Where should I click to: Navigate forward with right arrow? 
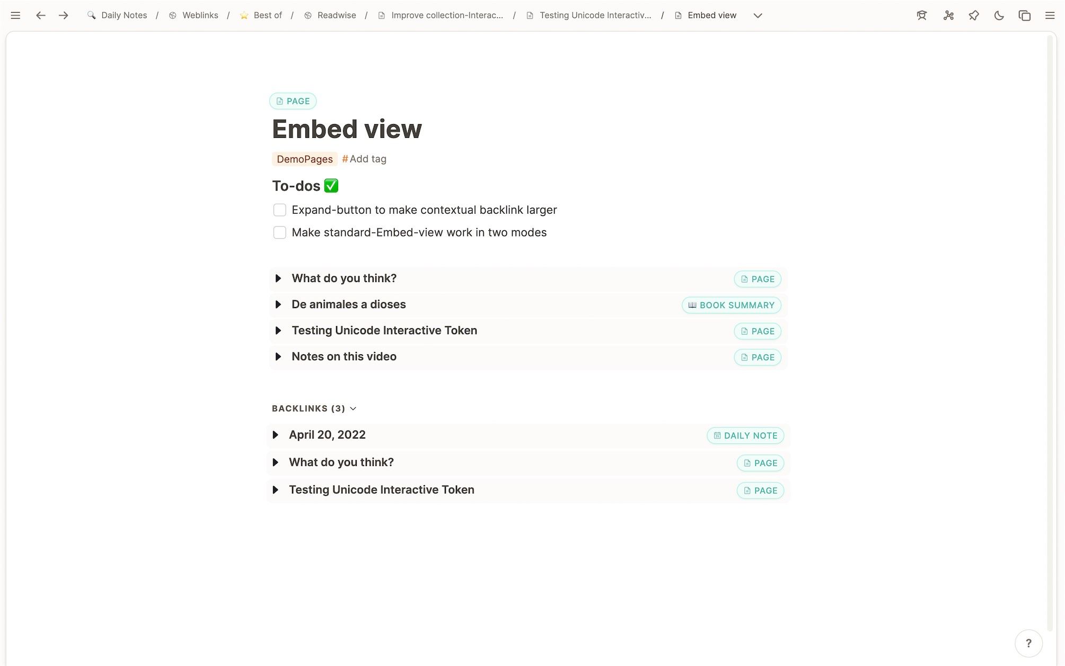point(64,15)
